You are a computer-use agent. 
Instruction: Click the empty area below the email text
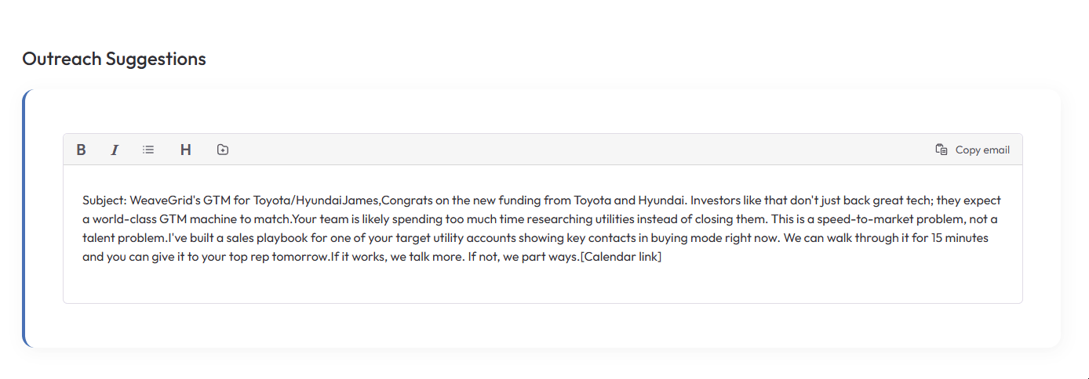[x=541, y=285]
